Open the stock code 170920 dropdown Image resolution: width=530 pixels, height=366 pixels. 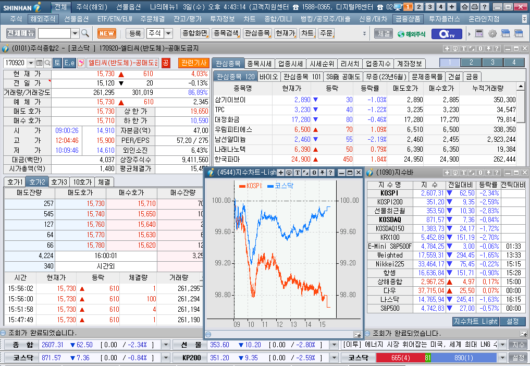point(31,63)
